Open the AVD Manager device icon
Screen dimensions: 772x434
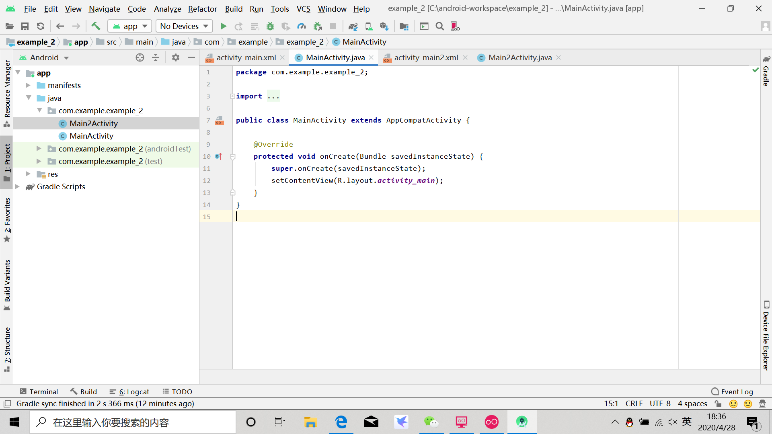pyautogui.click(x=369, y=26)
